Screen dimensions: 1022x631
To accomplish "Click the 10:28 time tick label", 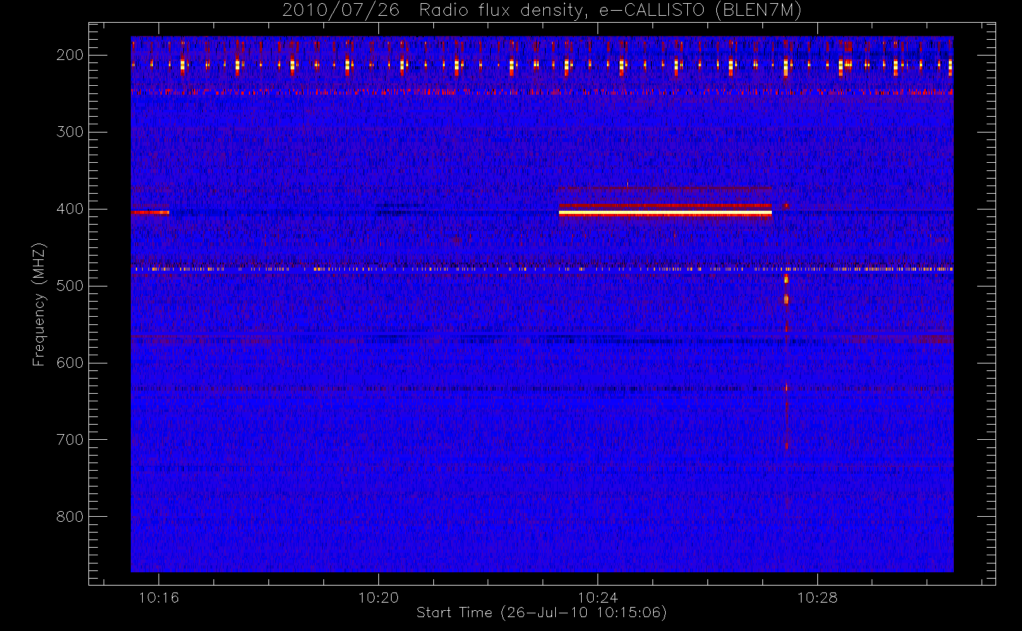I will [817, 598].
